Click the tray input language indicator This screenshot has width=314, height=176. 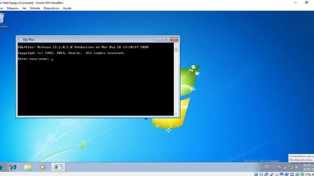[x=267, y=166]
